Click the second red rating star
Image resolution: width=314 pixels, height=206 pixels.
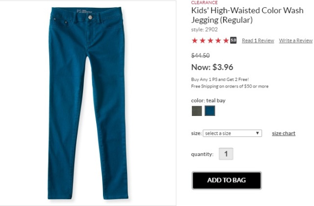click(x=203, y=41)
